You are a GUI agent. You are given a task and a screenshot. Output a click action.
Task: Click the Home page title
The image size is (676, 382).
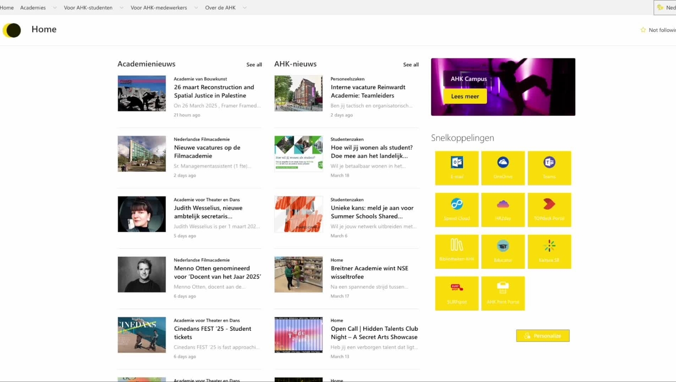[44, 30]
